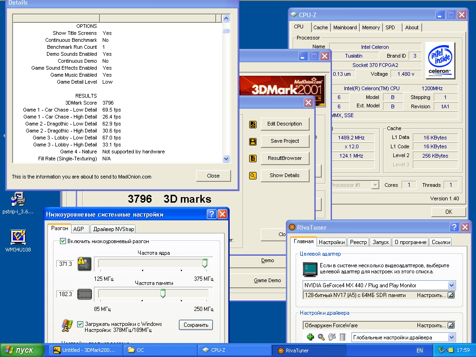
Task: Open the Настройки tab in RivaTuner
Action: pyautogui.click(x=331, y=242)
